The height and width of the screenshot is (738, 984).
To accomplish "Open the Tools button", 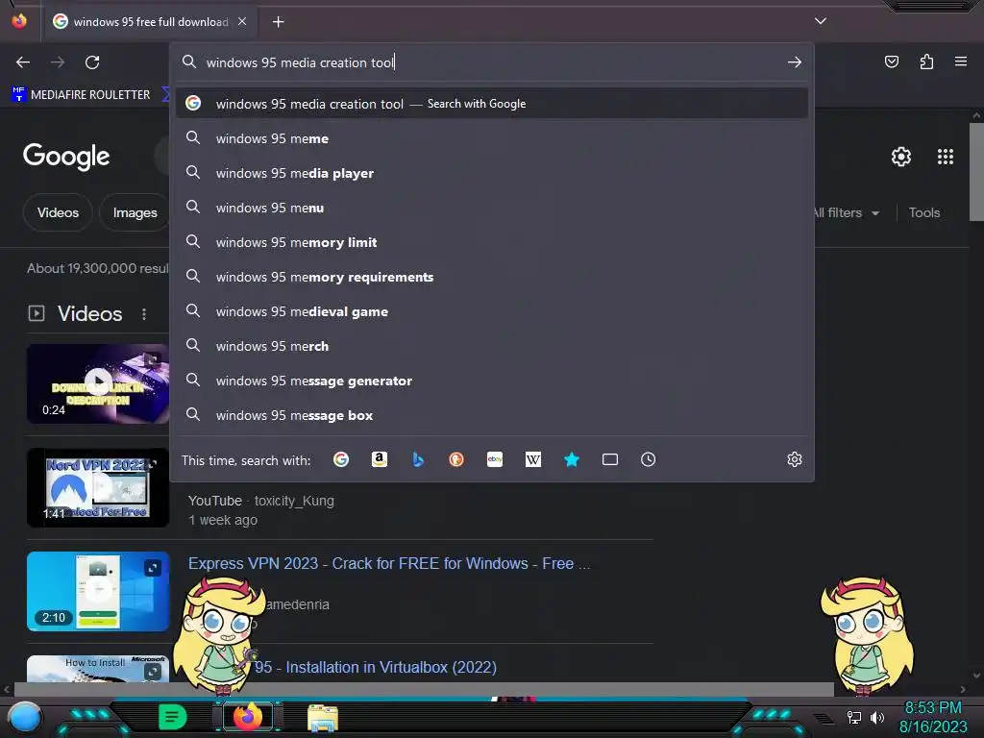I will 924,212.
